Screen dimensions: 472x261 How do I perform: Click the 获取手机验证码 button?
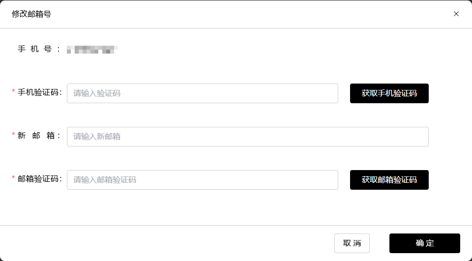coord(389,93)
